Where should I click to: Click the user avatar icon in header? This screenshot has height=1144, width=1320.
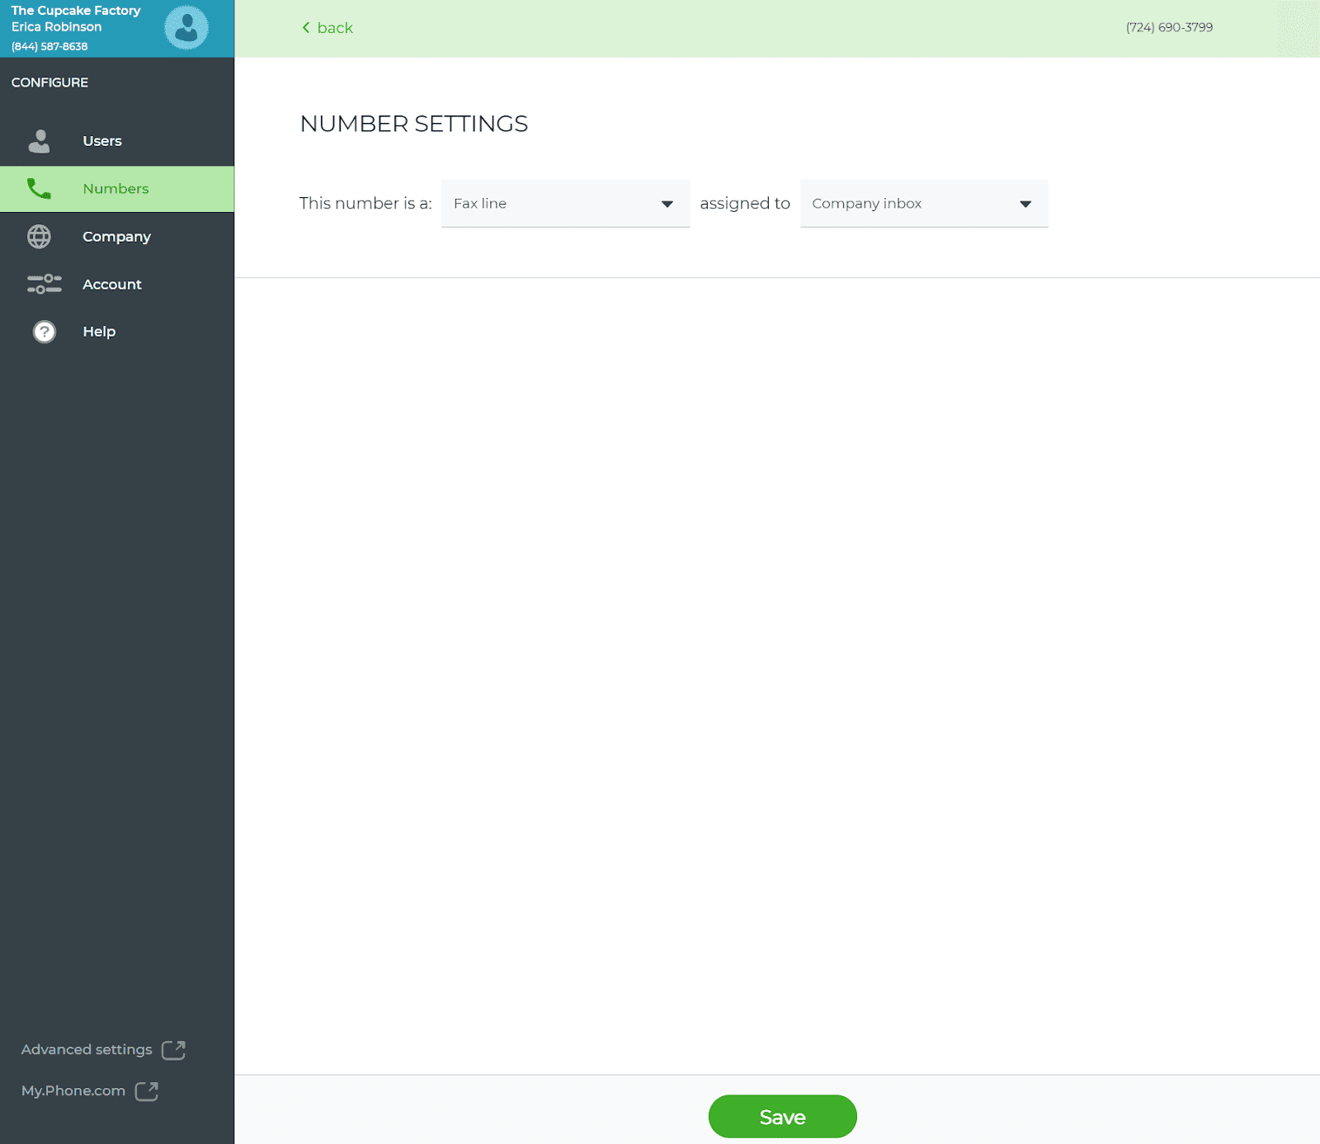[186, 28]
